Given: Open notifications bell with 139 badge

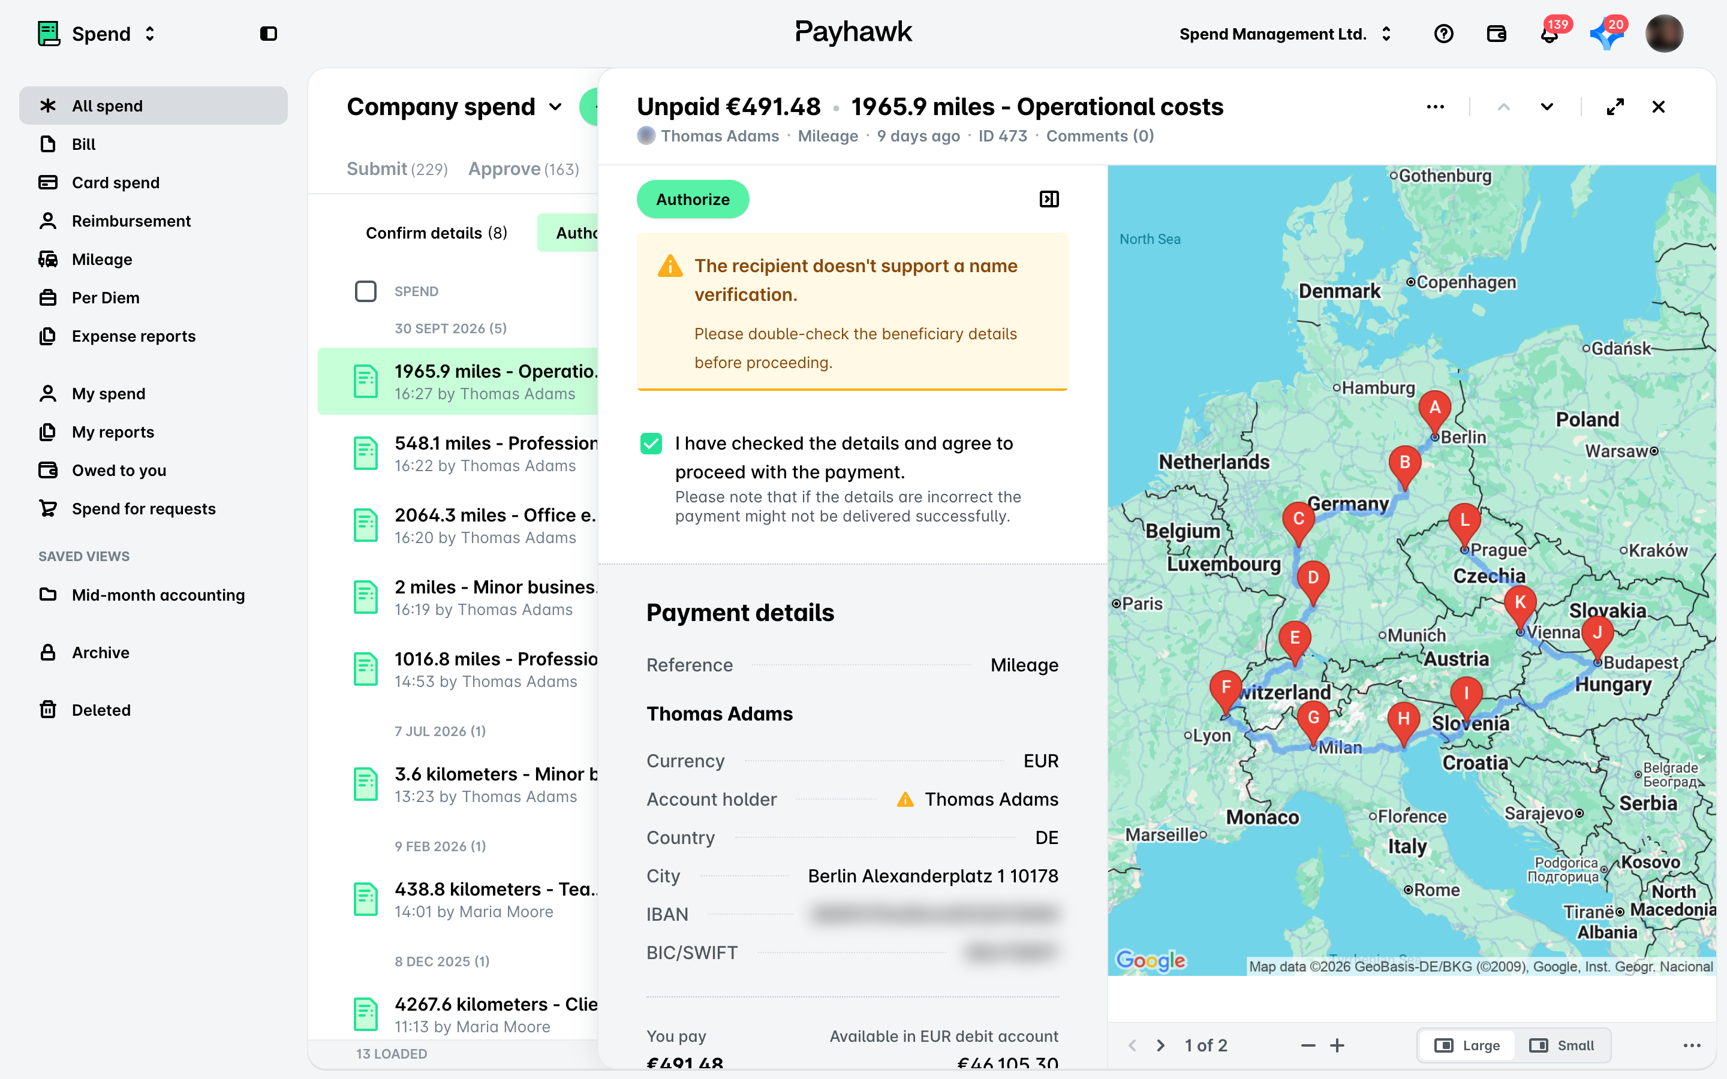Looking at the screenshot, I should pyautogui.click(x=1550, y=34).
